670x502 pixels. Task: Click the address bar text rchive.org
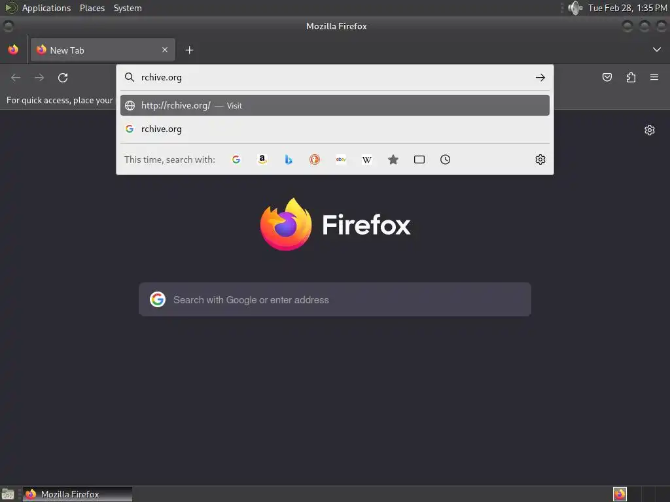tap(162, 77)
